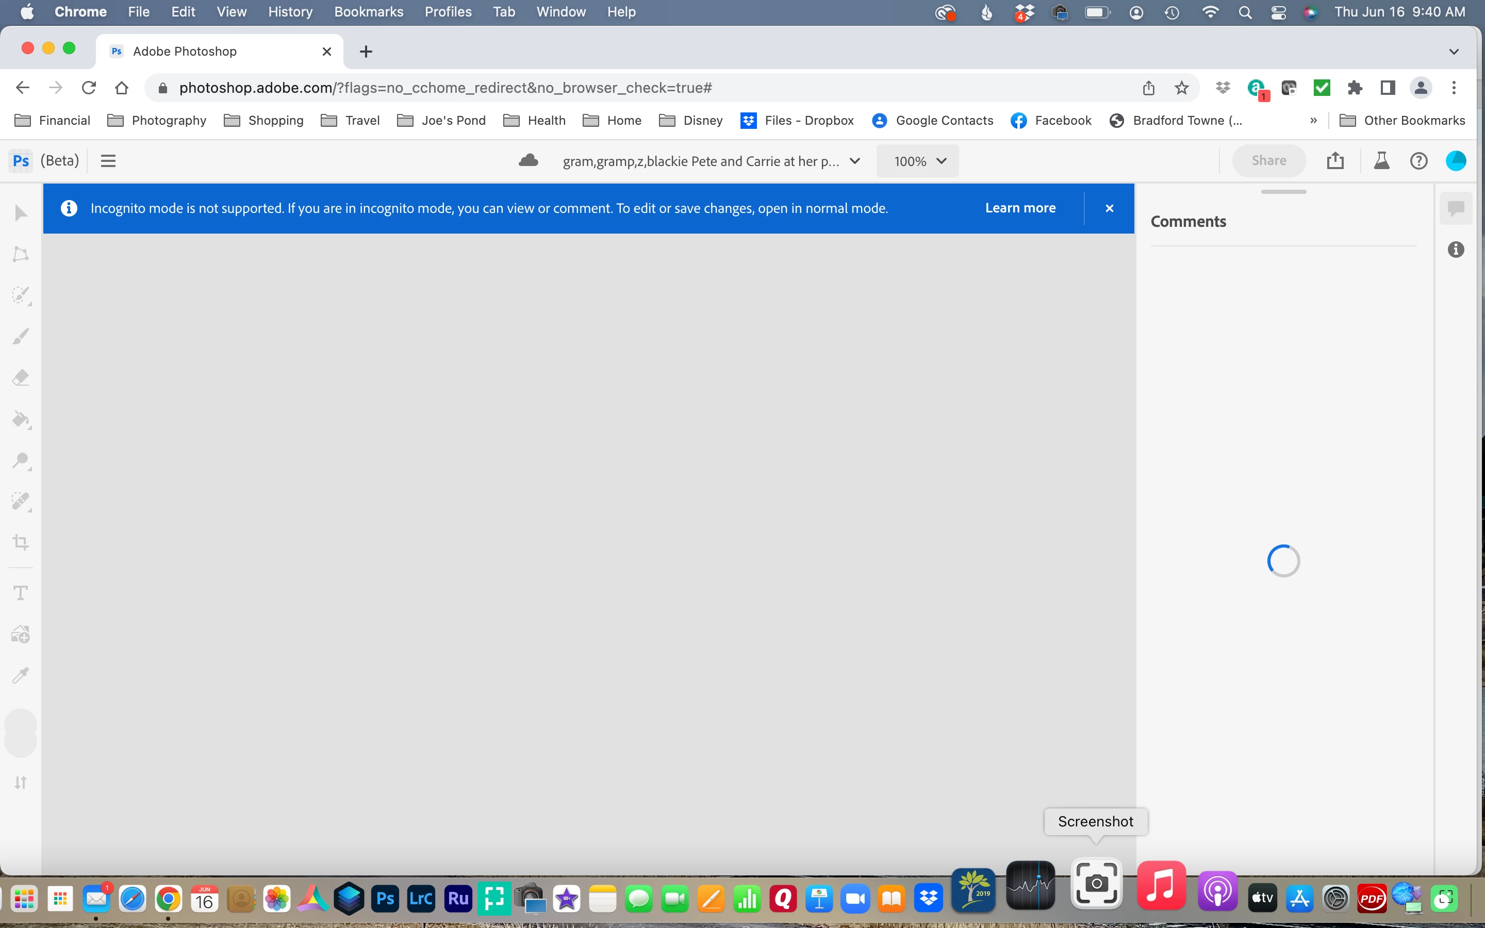Toggle Chrome side panel button
Image resolution: width=1485 pixels, height=928 pixels.
[x=1388, y=88]
